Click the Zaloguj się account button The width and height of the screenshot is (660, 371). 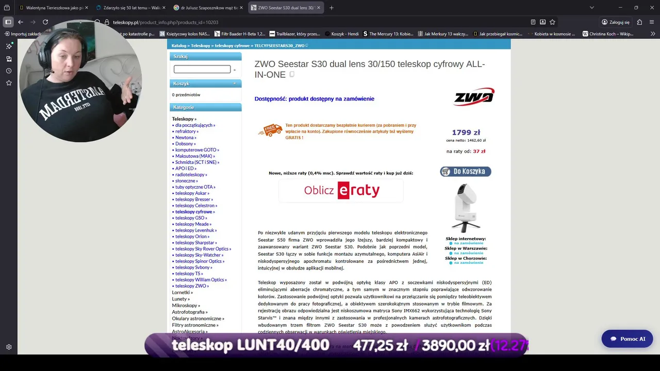(616, 22)
